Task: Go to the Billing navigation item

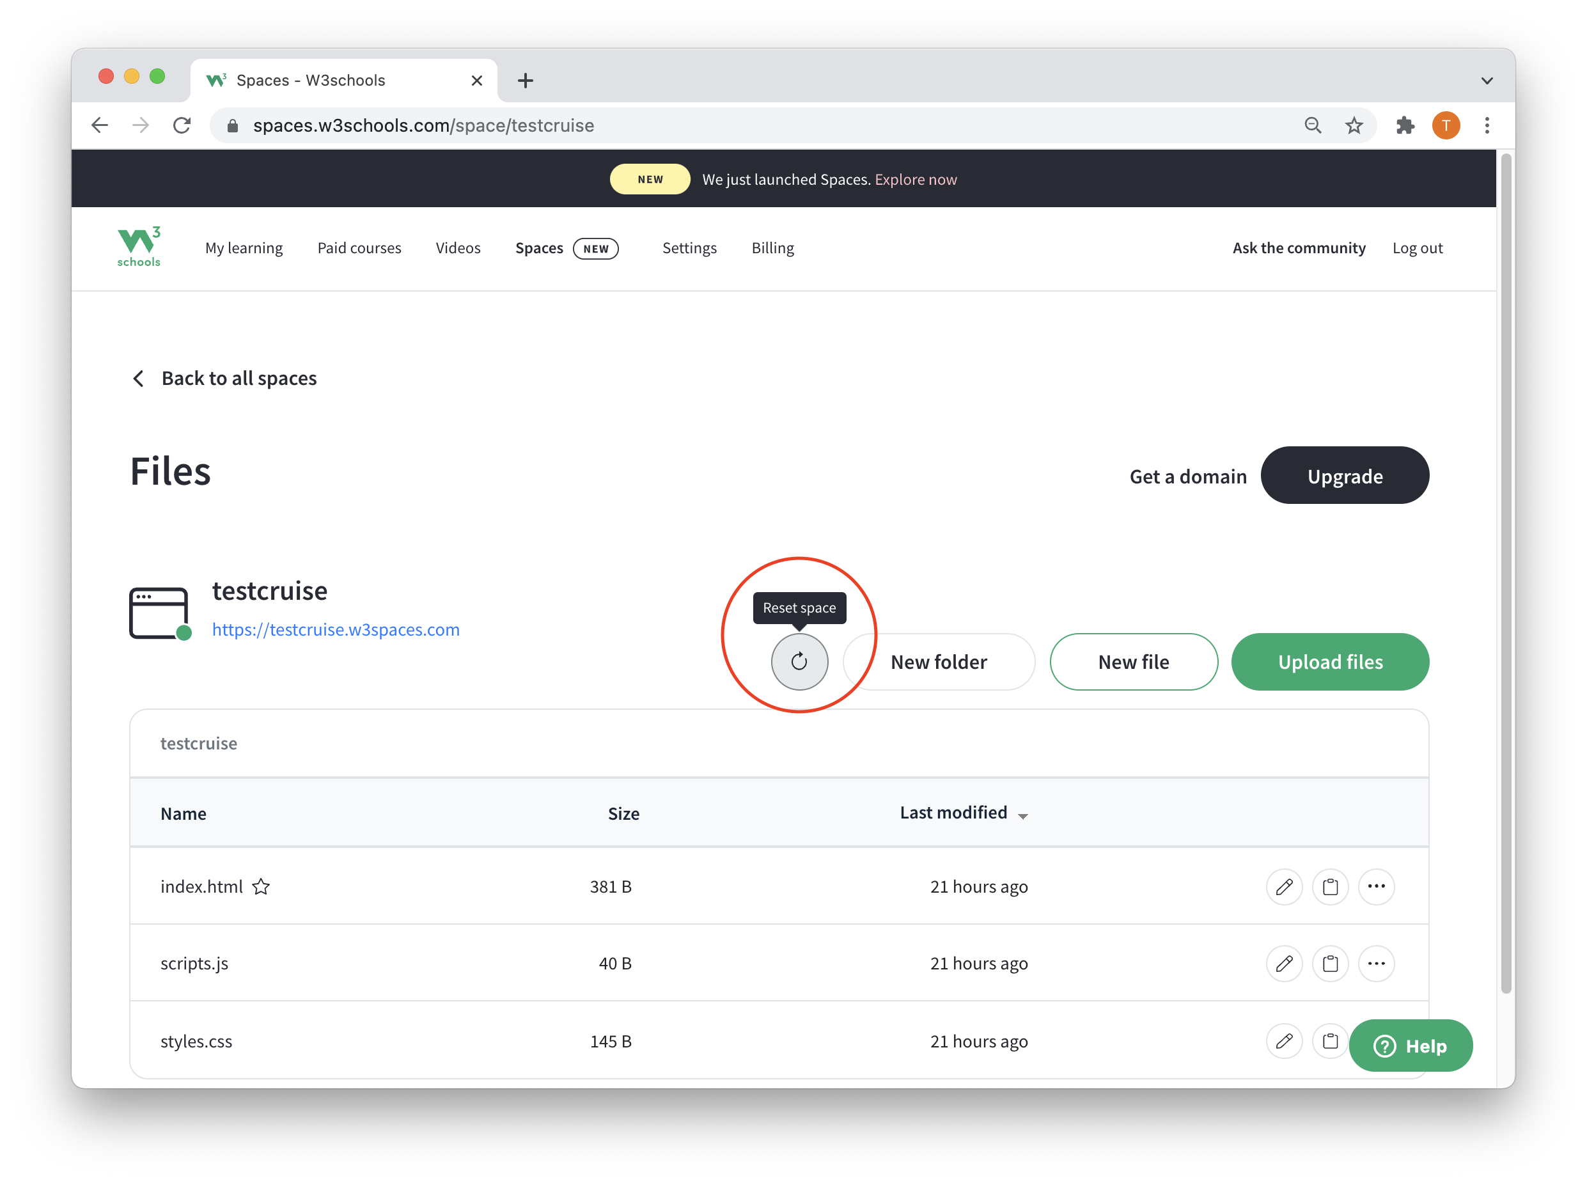Action: click(772, 247)
